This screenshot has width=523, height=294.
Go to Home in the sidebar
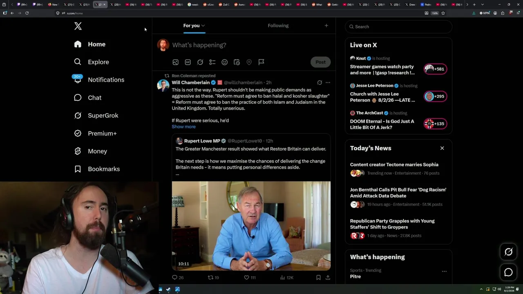tap(89, 44)
